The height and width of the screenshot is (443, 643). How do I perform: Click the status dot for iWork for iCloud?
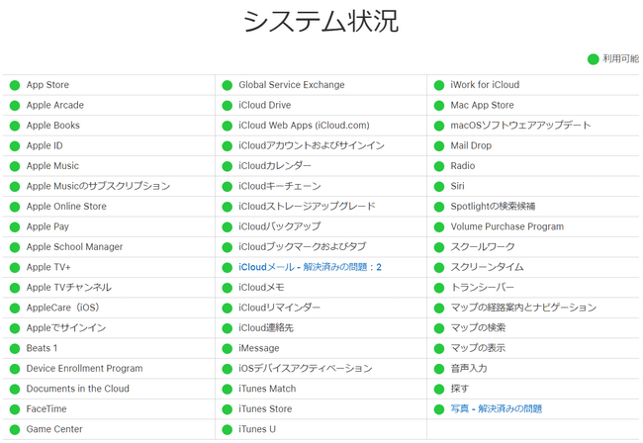(439, 85)
